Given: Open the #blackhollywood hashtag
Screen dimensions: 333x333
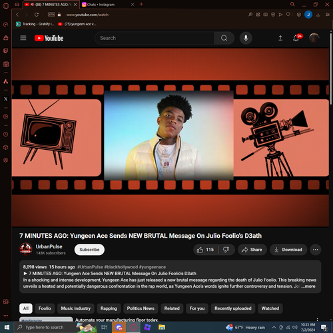Looking at the screenshot, I should pos(121,267).
